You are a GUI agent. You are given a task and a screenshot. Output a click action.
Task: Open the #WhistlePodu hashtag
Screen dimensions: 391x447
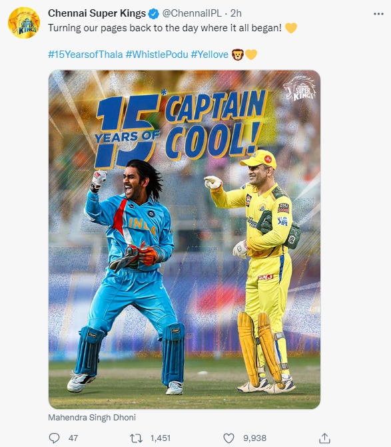point(157,54)
